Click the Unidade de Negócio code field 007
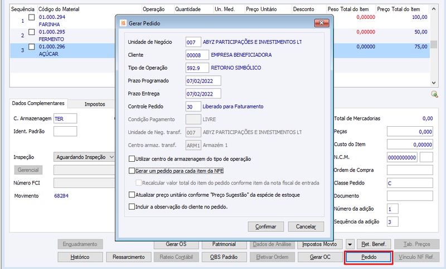Viewport: 446px width, 269px height. 193,42
